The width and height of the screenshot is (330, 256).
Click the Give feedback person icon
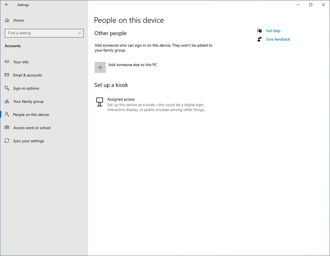(260, 39)
